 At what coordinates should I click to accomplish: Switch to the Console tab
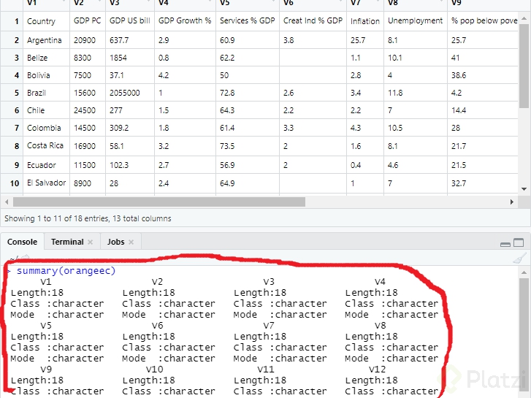[x=22, y=242]
